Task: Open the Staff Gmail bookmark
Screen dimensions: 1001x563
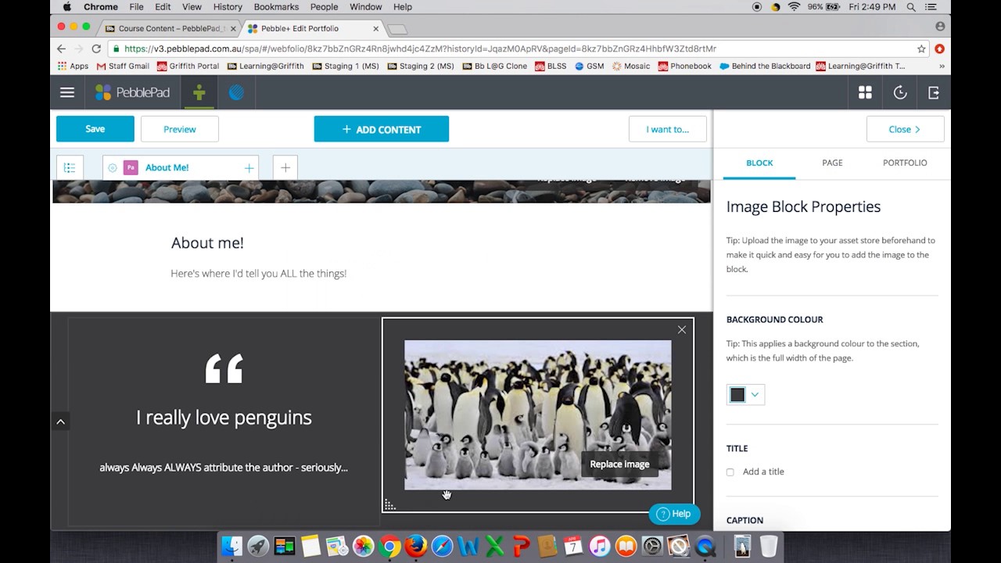Action: 123,66
